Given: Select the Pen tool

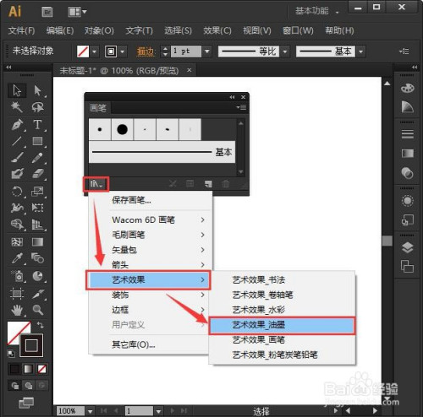Looking at the screenshot, I should click(x=17, y=124).
